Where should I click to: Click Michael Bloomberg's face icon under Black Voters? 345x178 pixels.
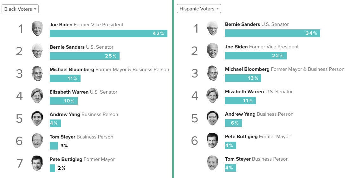click(x=37, y=74)
